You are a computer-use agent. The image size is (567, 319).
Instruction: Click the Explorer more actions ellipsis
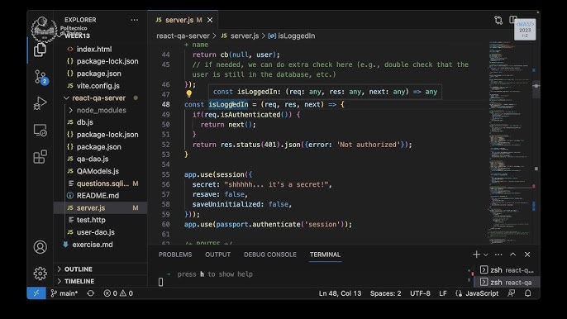pos(134,20)
